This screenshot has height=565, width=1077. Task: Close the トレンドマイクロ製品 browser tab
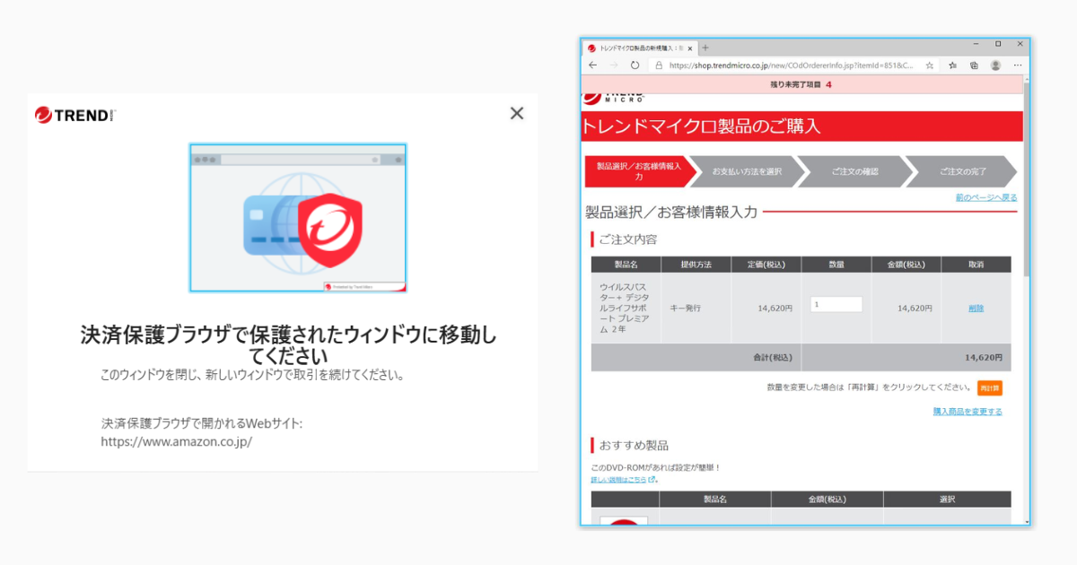pyautogui.click(x=689, y=48)
